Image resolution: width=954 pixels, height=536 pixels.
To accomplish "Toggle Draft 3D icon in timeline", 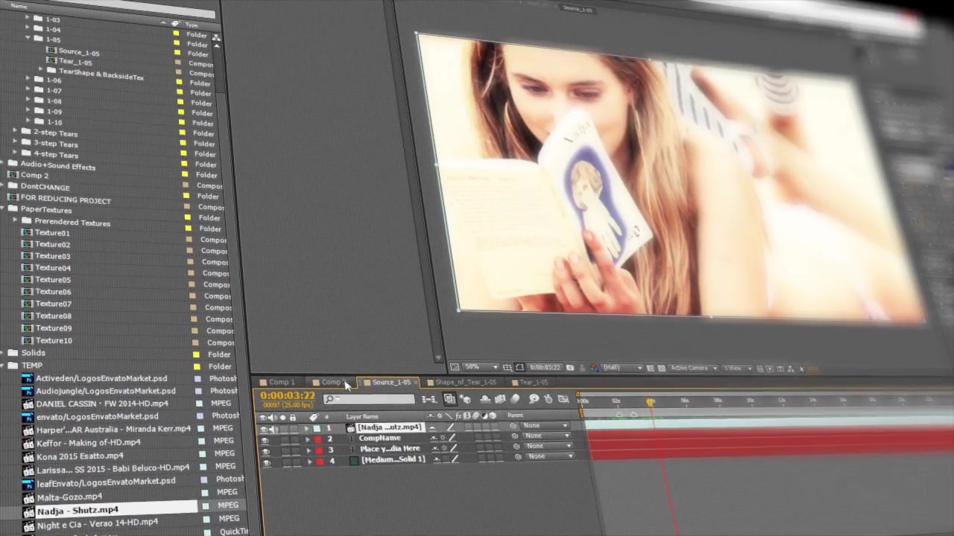I will coord(465,400).
